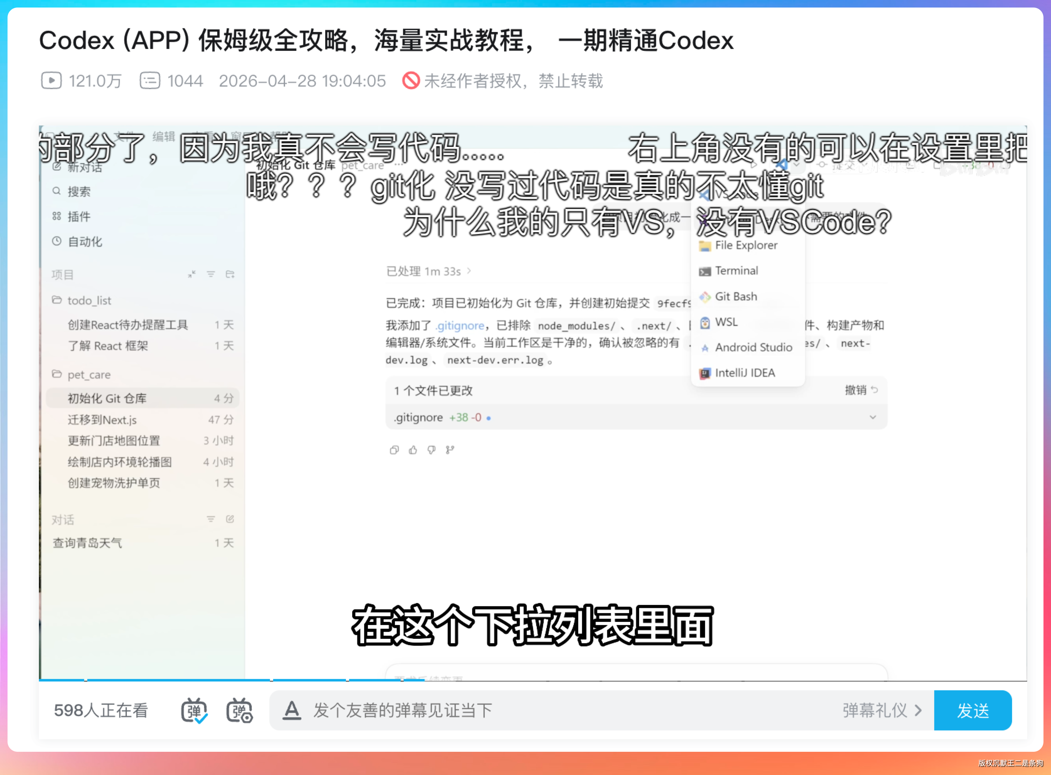Click the danmaku count icon
Screen dimensions: 1051x775
150,80
